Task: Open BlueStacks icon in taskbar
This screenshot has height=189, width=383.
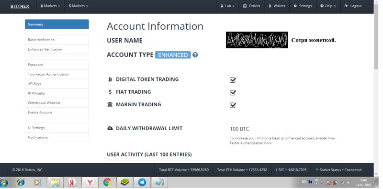Action: [125, 182]
